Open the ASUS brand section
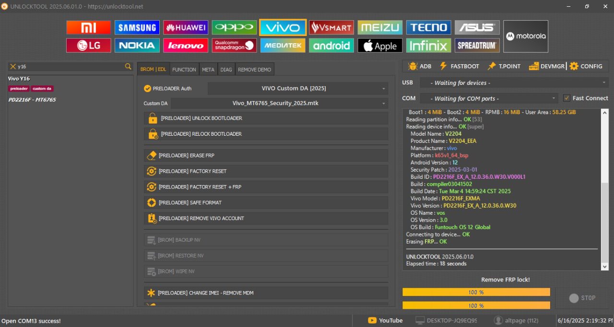This screenshot has width=614, height=327. (x=477, y=27)
